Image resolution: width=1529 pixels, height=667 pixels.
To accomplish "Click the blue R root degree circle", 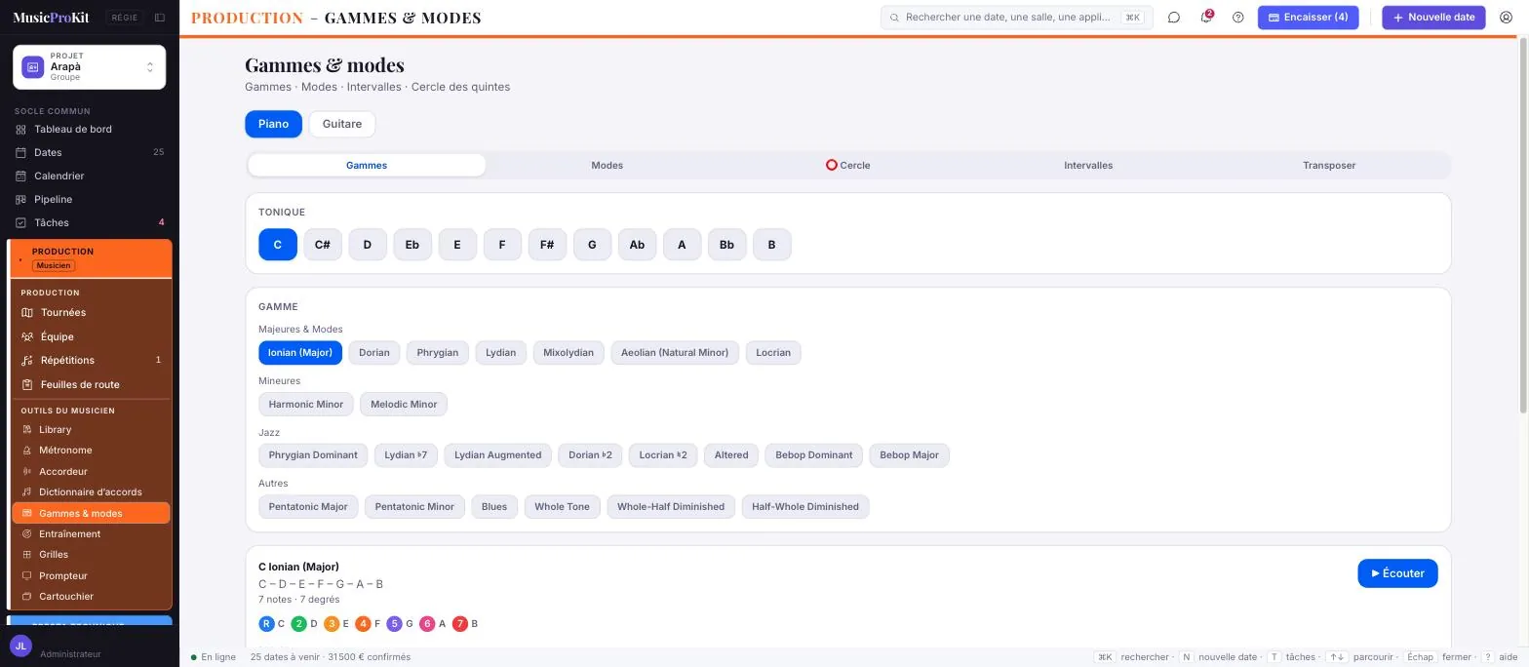I will click(x=266, y=624).
